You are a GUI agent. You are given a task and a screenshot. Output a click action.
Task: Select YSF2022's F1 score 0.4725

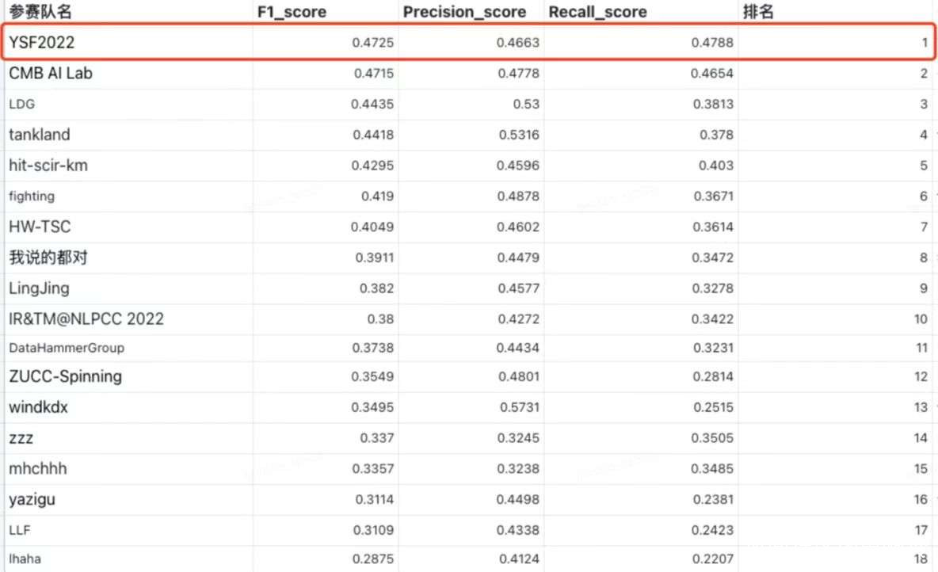(x=373, y=43)
